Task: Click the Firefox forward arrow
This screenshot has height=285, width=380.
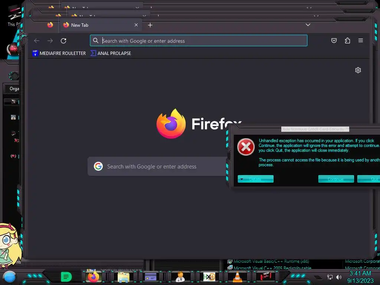Action: 50,41
